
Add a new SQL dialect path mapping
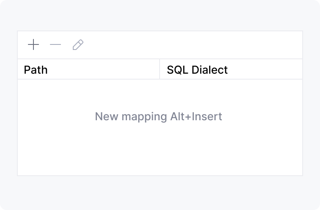coord(33,45)
